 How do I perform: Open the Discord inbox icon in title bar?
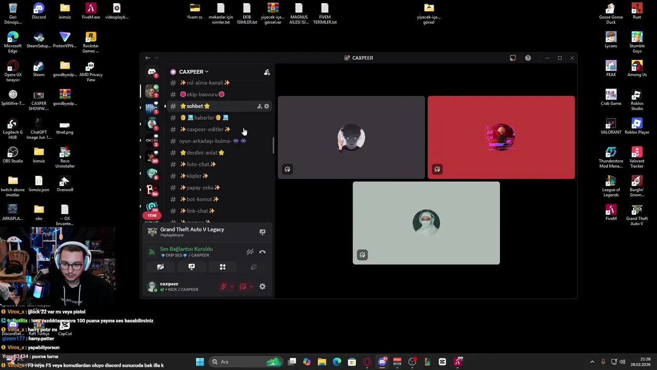coord(513,58)
